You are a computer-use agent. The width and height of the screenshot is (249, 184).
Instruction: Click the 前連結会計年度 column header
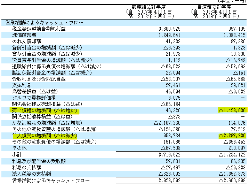(x=148, y=7)
